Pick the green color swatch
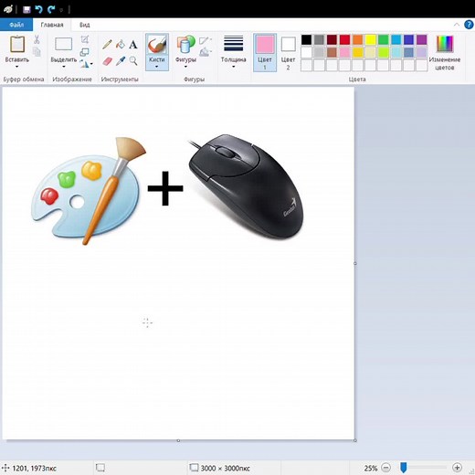The height and width of the screenshot is (475, 475). tap(383, 39)
